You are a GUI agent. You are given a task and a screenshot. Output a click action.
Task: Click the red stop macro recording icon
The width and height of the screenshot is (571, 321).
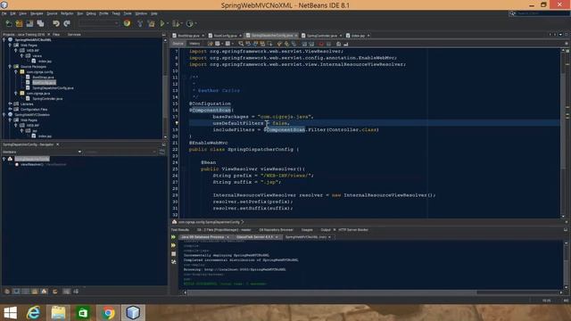[x=321, y=44]
